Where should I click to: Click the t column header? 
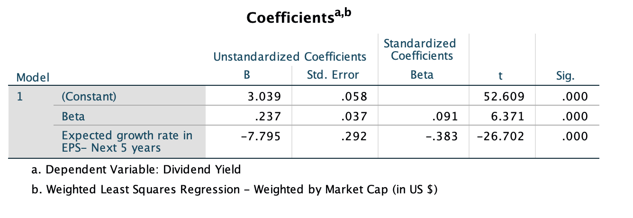[x=502, y=75]
